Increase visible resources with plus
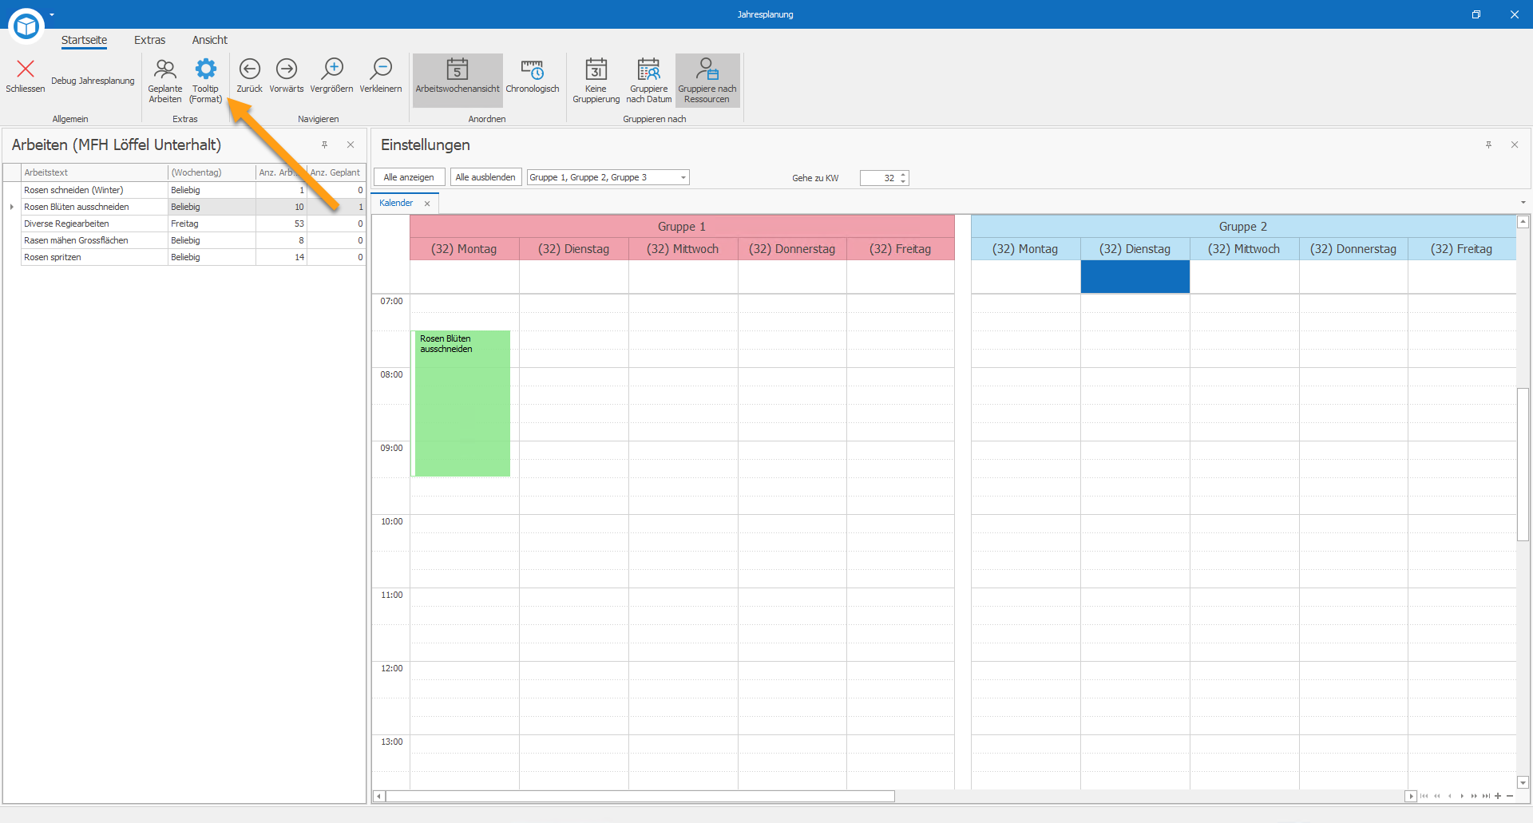The height and width of the screenshot is (823, 1533). pyautogui.click(x=1498, y=796)
